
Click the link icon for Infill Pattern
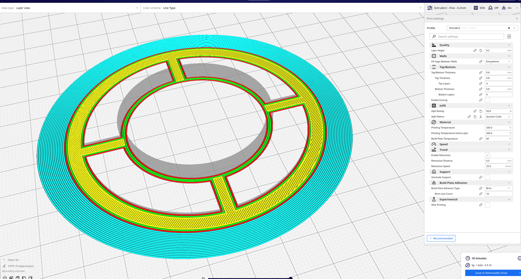[x=469, y=117]
